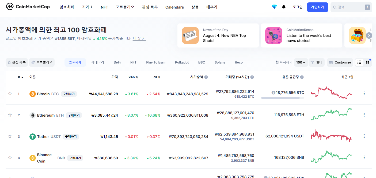Viewport: 376px width, 178px height.
Task: Click the Ethereum coin icon
Action: click(x=32, y=115)
